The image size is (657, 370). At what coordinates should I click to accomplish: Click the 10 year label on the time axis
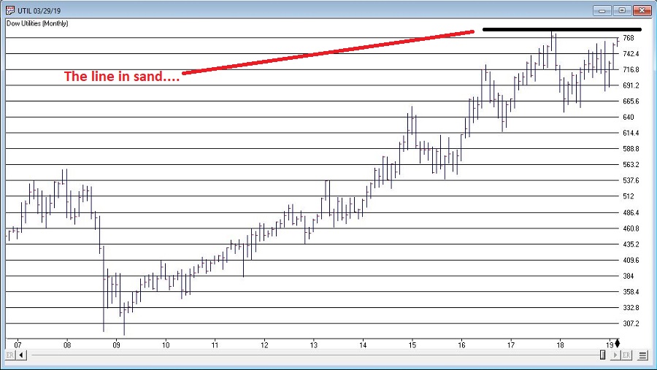[x=166, y=345]
